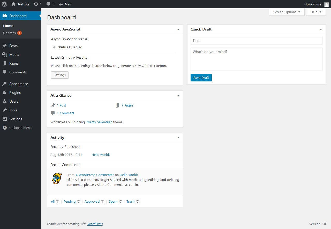Collapse the Async JavaScript widget panel
Viewport: 331px width, 229px height.
(x=178, y=29)
